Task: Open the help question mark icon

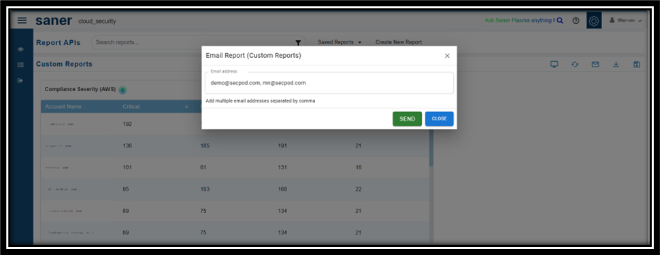Action: click(x=576, y=20)
